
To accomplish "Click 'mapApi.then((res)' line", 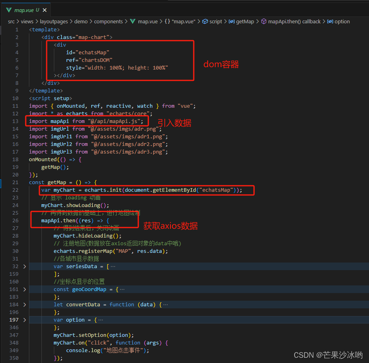I will click(x=75, y=221).
